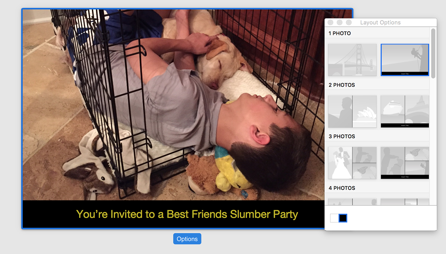Select the first four-photo layout thumbnail
The image size is (446, 254).
point(352,202)
